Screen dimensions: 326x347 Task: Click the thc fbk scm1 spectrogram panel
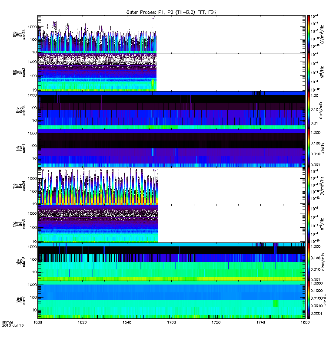pyautogui.click(x=171, y=300)
